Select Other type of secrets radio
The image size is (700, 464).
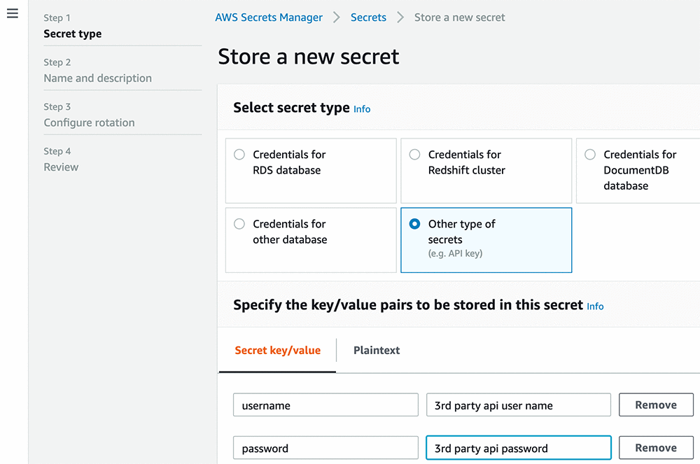point(414,224)
